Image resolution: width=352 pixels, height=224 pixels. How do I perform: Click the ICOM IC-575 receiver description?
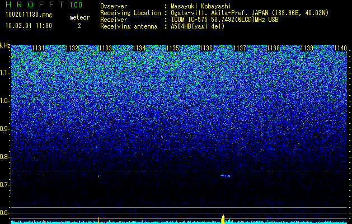224,20
